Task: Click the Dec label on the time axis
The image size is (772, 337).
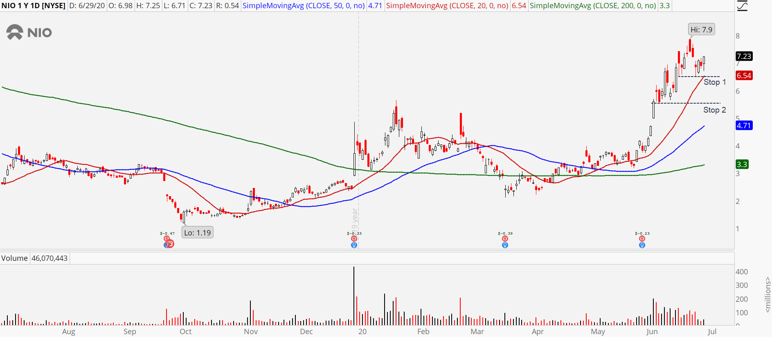Action: pyautogui.click(x=306, y=331)
